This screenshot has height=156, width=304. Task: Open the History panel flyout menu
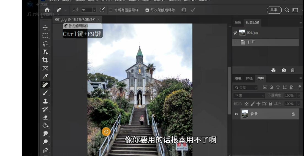(x=300, y=22)
